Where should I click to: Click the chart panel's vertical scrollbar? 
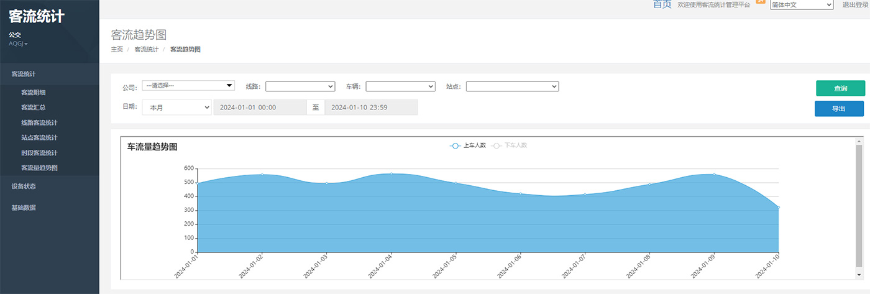pyautogui.click(x=859, y=205)
